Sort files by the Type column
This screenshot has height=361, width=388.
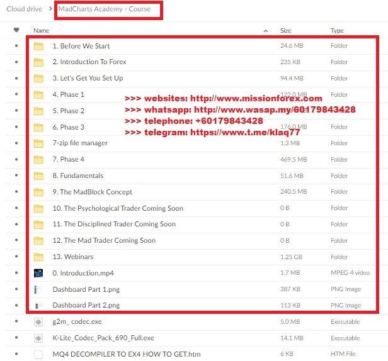point(337,30)
